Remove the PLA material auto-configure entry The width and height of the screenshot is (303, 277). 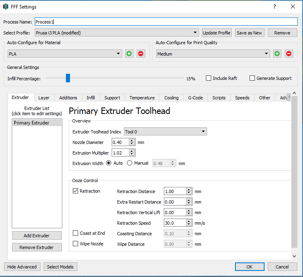[141, 54]
